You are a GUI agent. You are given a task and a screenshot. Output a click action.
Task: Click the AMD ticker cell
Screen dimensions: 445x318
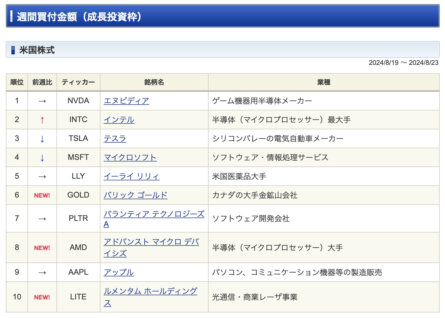tap(78, 248)
